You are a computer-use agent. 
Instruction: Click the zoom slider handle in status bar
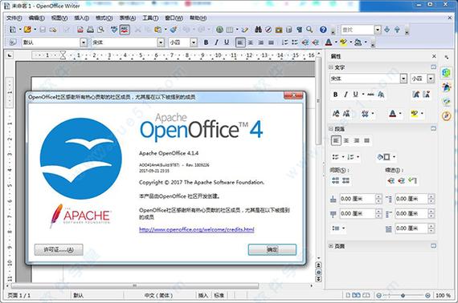click(403, 296)
